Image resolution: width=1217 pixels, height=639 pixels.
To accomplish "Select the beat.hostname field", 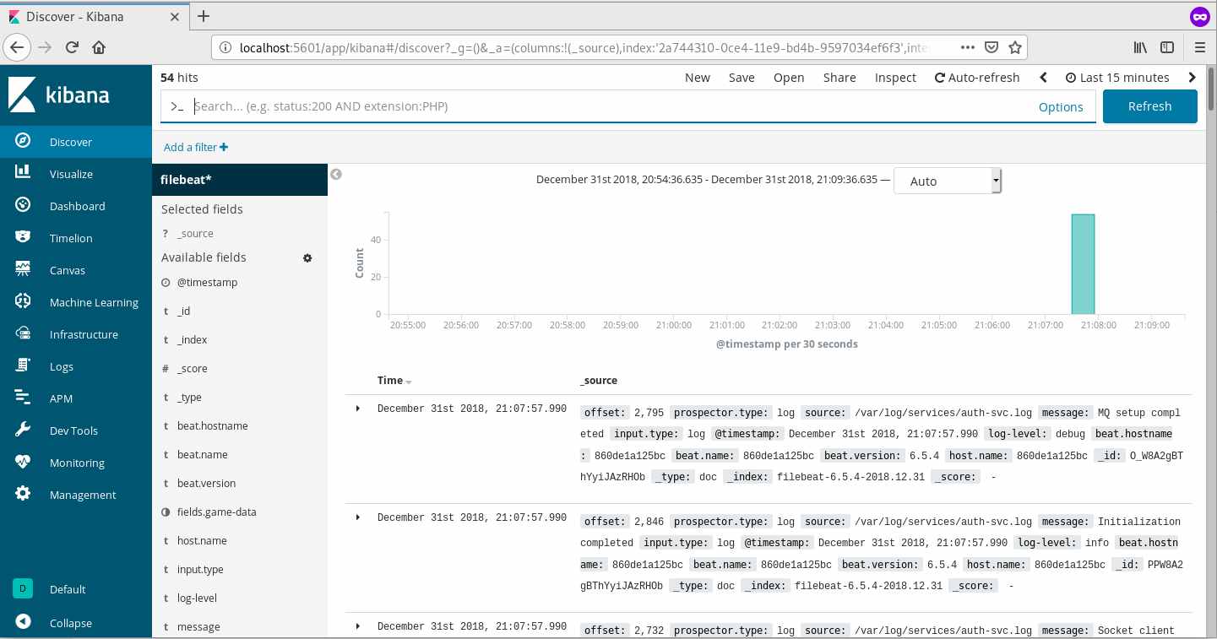I will pos(212,426).
